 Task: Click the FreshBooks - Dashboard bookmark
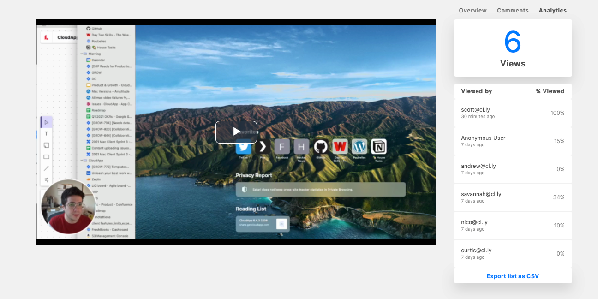(107, 229)
